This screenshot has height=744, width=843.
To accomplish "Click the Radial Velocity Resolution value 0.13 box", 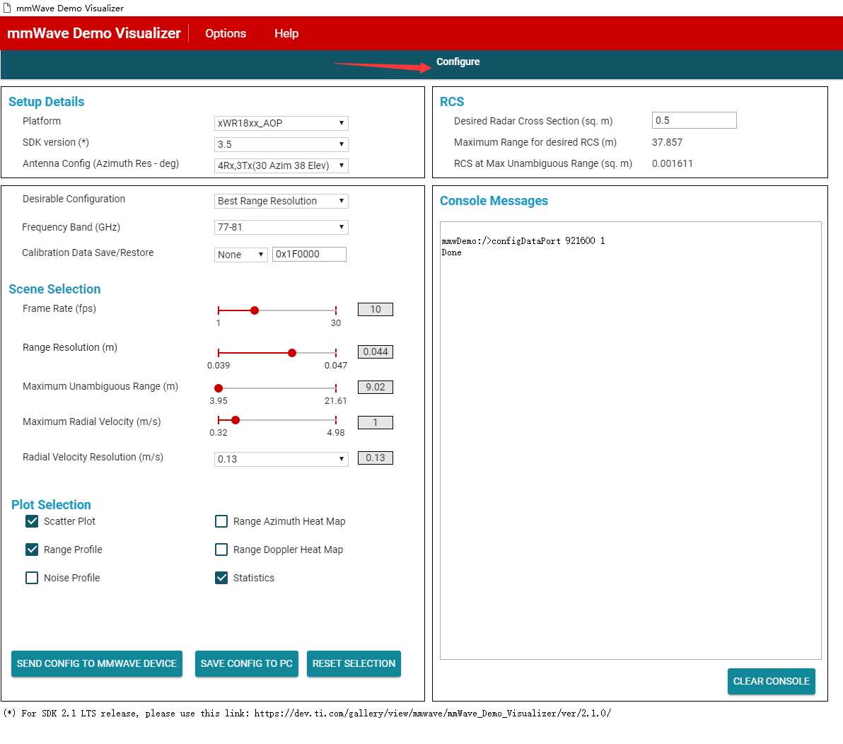I will (x=376, y=458).
